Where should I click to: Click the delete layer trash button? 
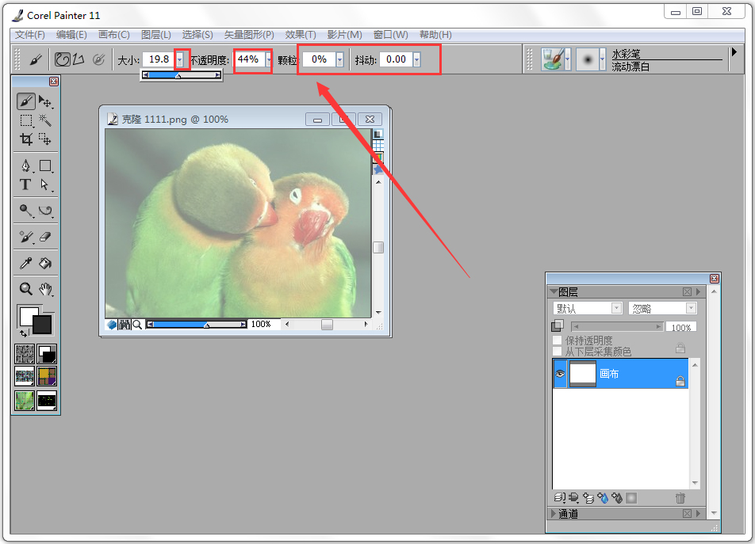point(681,499)
